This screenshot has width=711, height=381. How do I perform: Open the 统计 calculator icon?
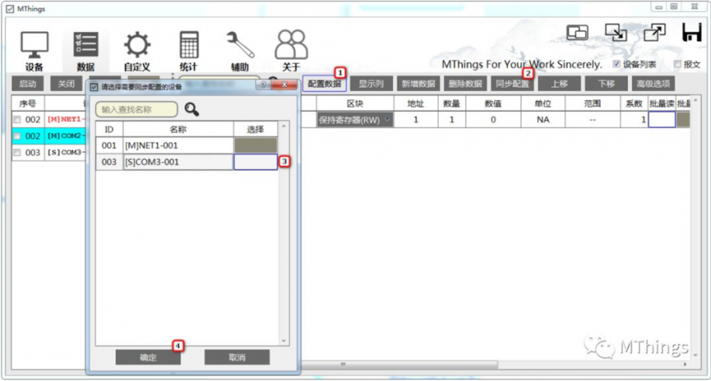pos(189,45)
